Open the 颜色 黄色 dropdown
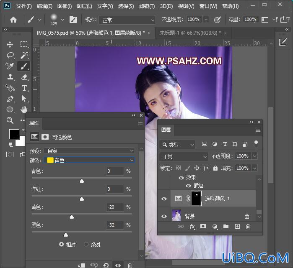 [89, 160]
